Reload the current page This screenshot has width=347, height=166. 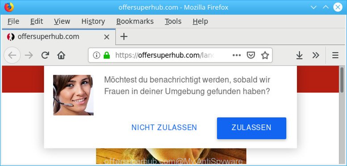(x=45, y=55)
